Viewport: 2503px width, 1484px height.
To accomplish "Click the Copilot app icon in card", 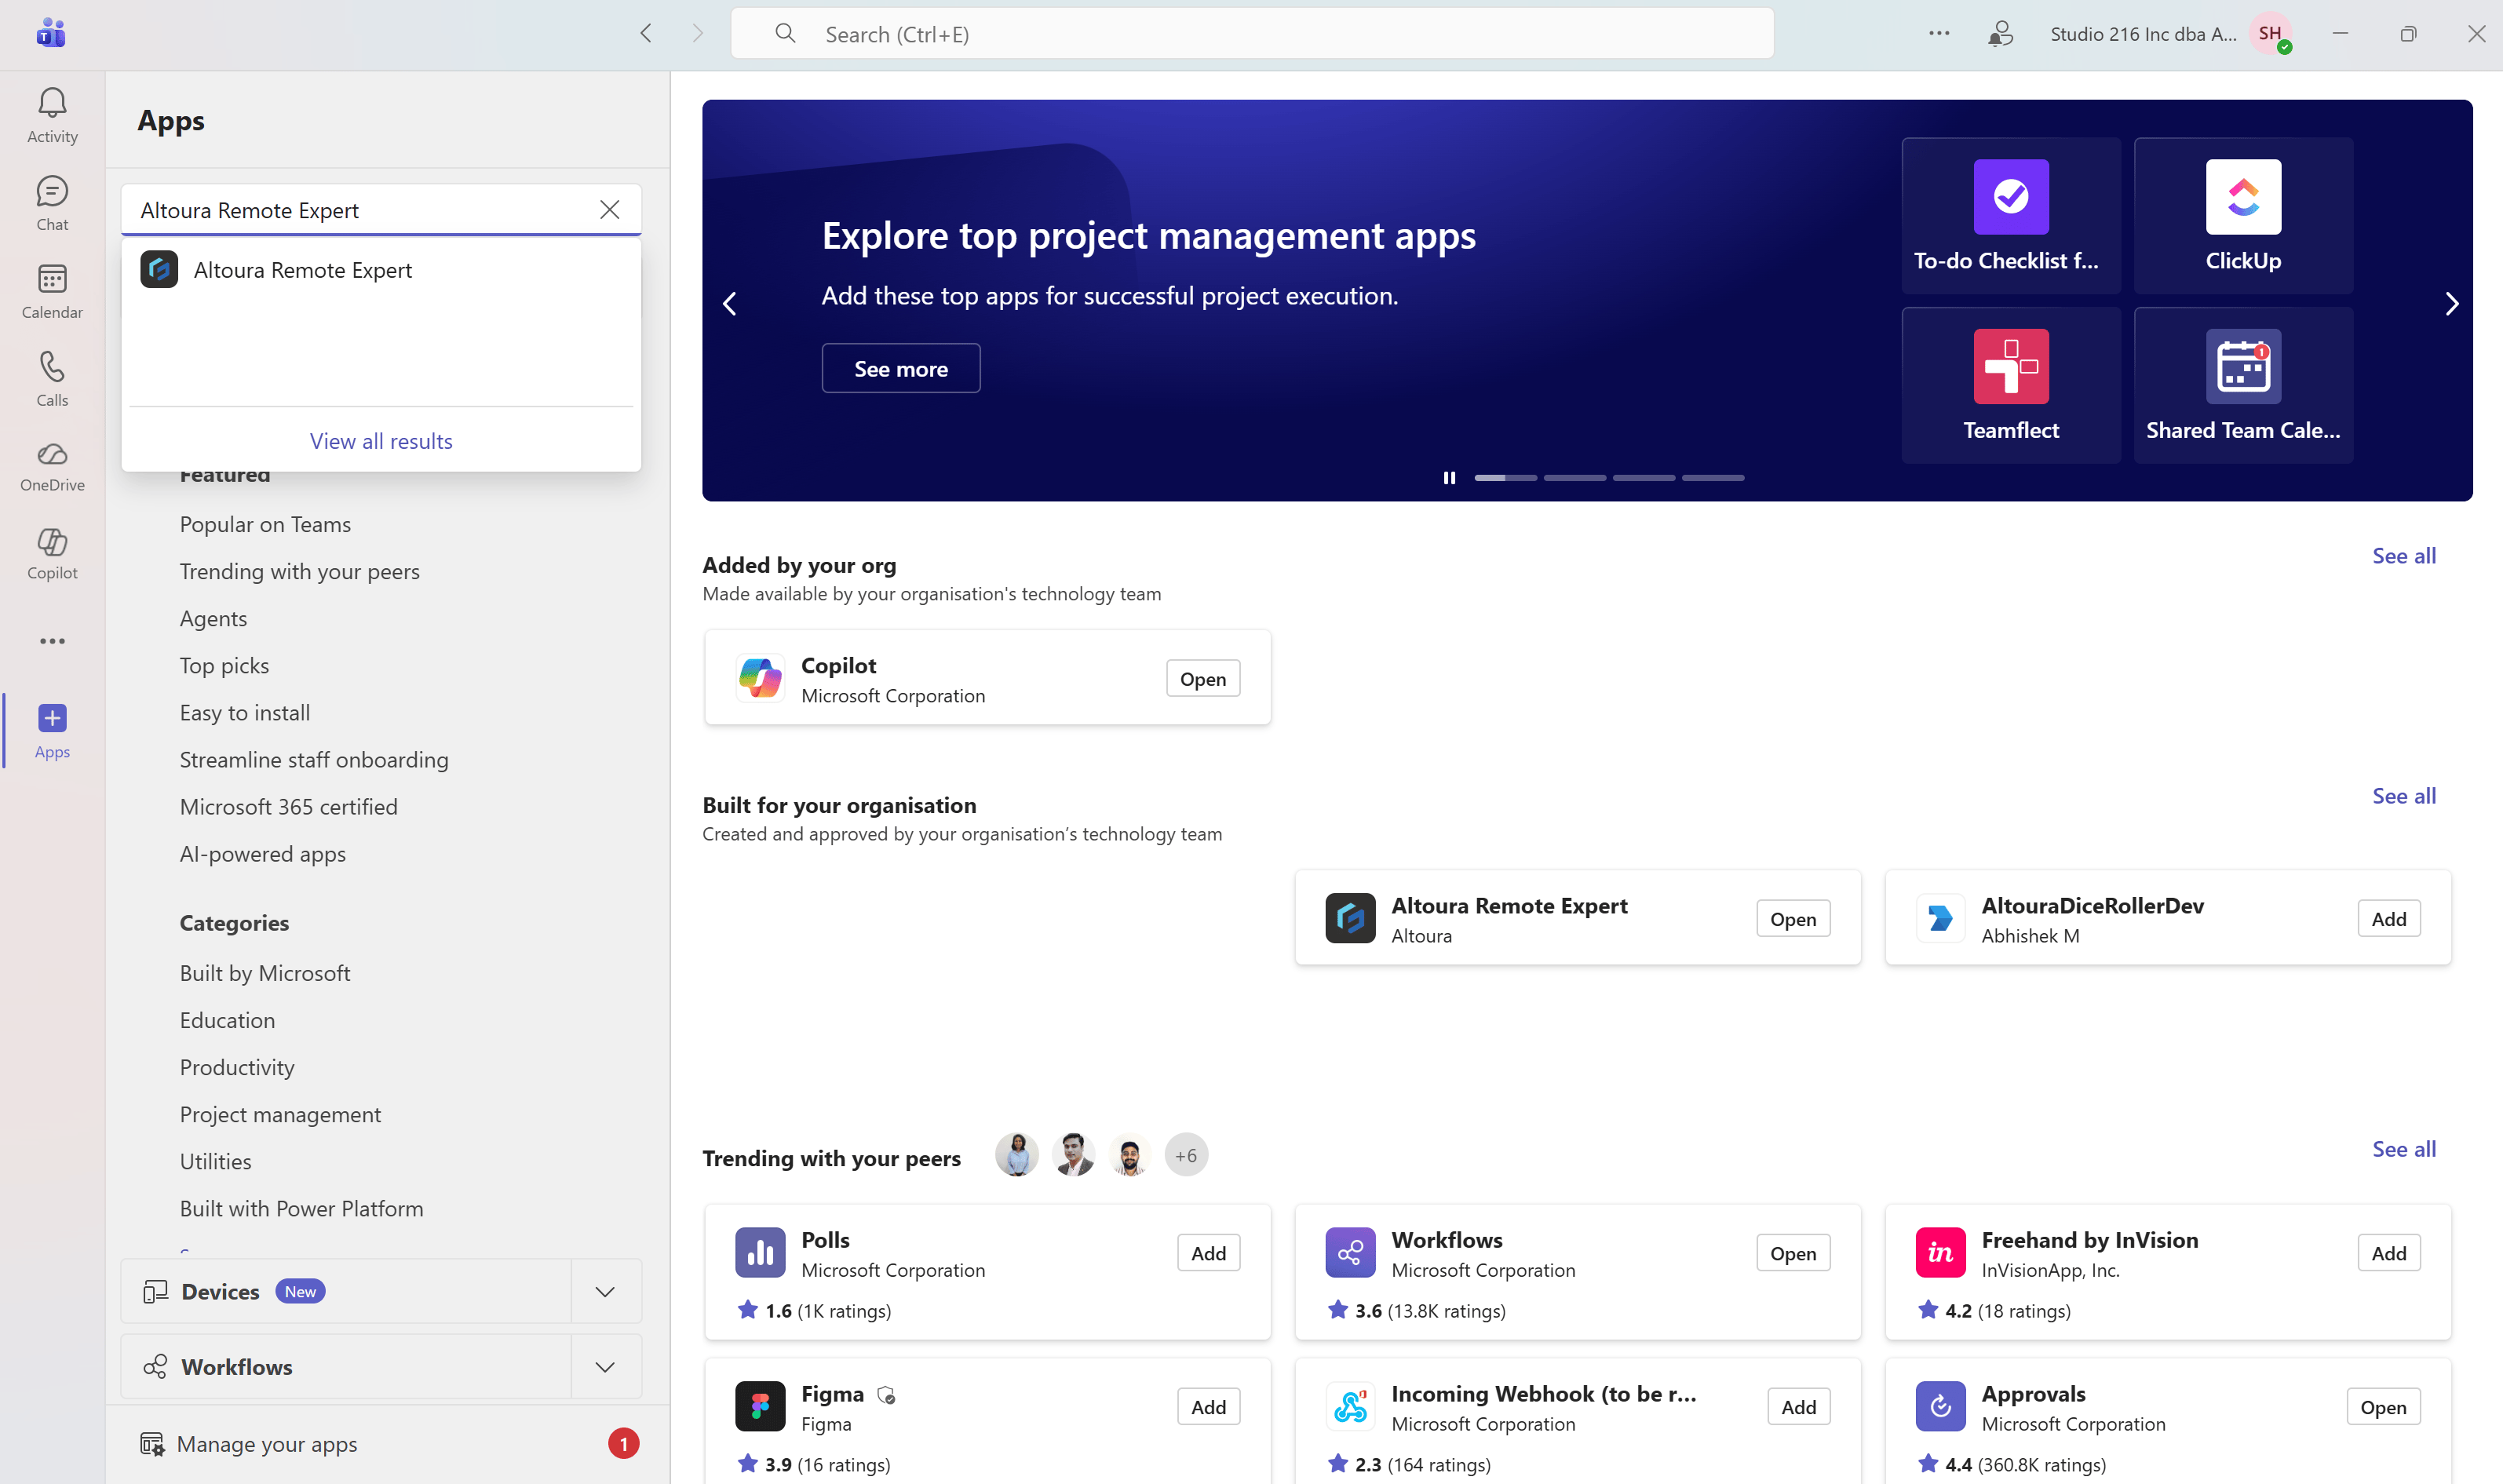I will (760, 679).
